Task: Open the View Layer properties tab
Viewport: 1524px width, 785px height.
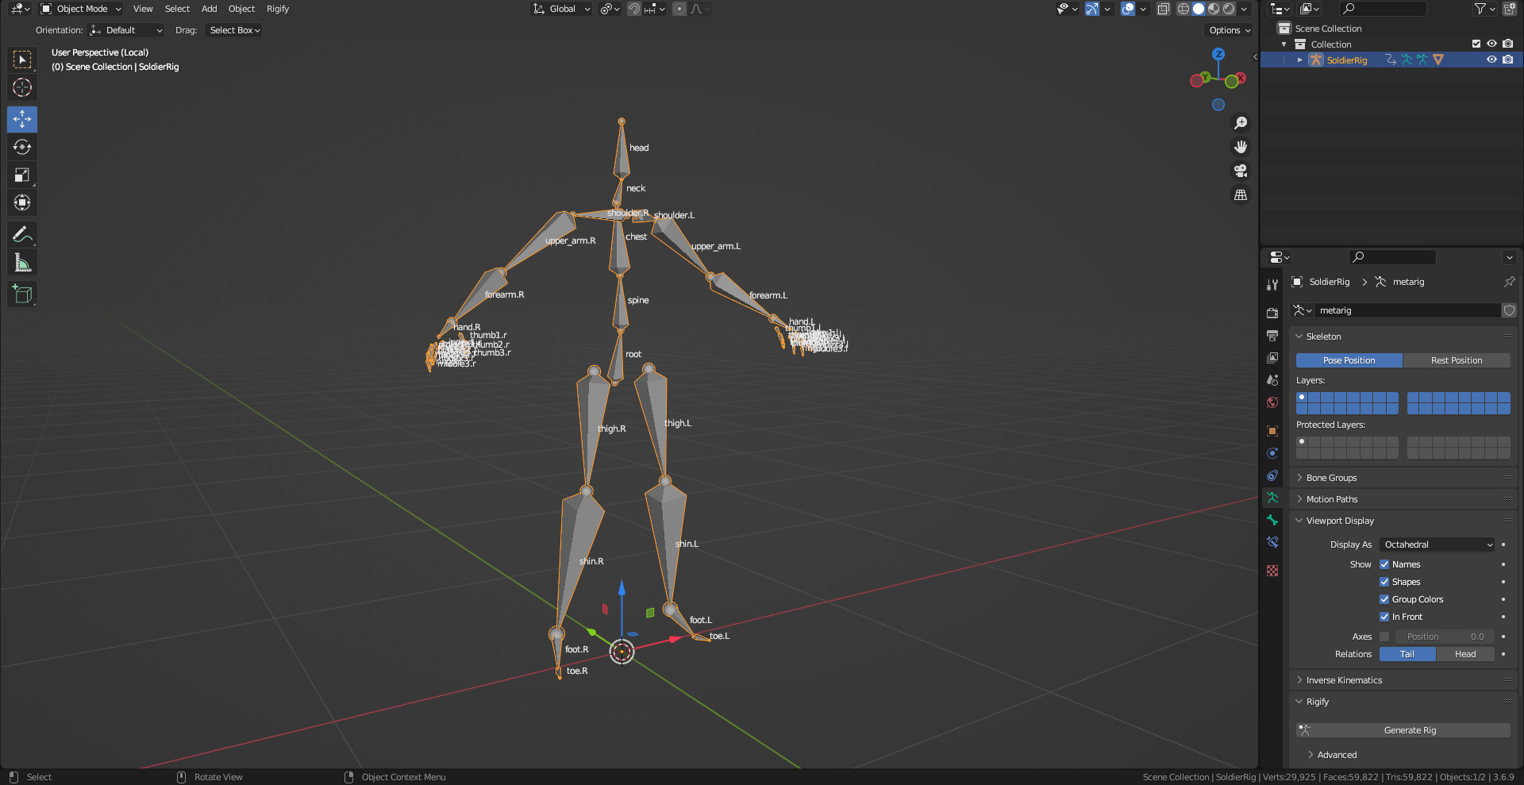Action: pyautogui.click(x=1272, y=357)
